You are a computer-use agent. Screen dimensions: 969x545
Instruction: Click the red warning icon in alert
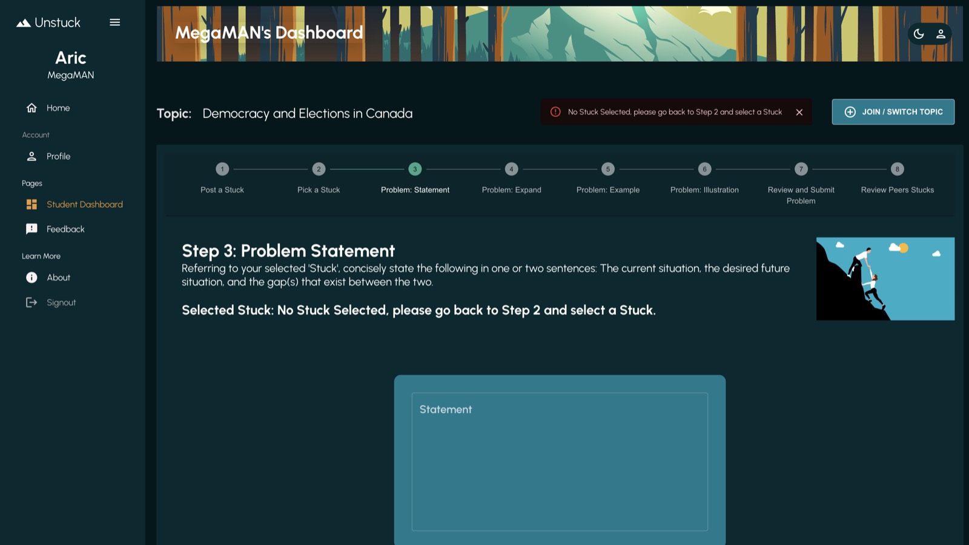click(555, 112)
